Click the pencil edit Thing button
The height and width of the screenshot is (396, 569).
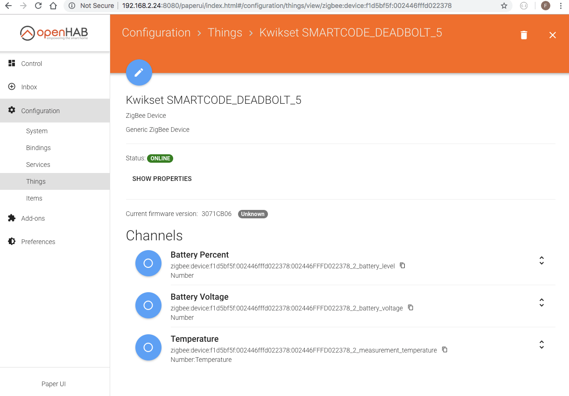pos(139,72)
